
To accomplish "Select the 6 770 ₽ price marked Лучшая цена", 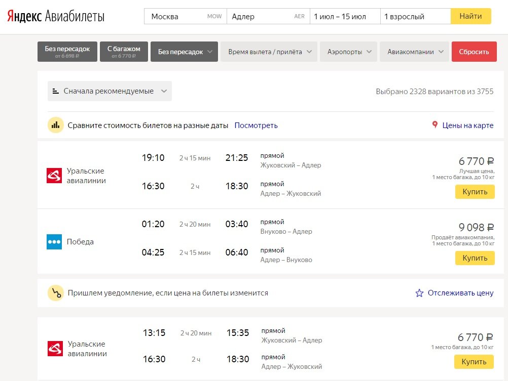I will click(476, 161).
